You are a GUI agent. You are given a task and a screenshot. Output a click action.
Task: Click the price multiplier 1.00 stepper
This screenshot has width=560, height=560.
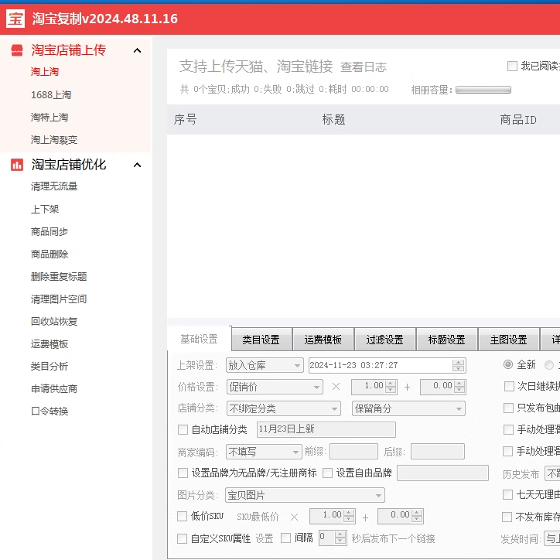click(x=374, y=387)
